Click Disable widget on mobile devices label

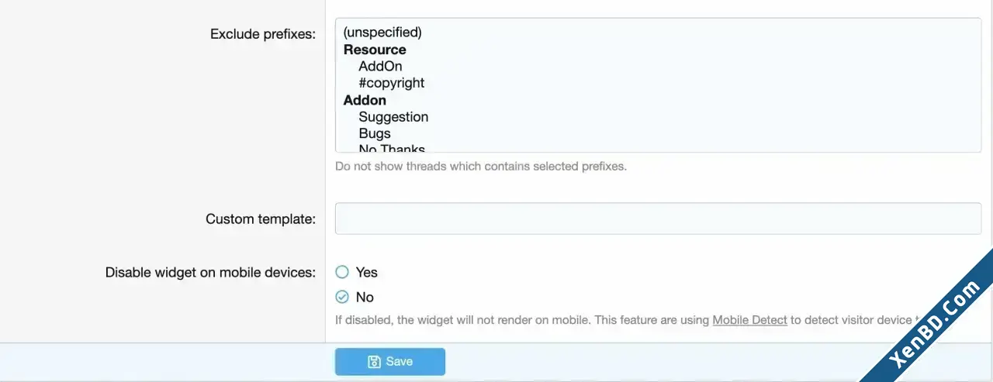[211, 273]
